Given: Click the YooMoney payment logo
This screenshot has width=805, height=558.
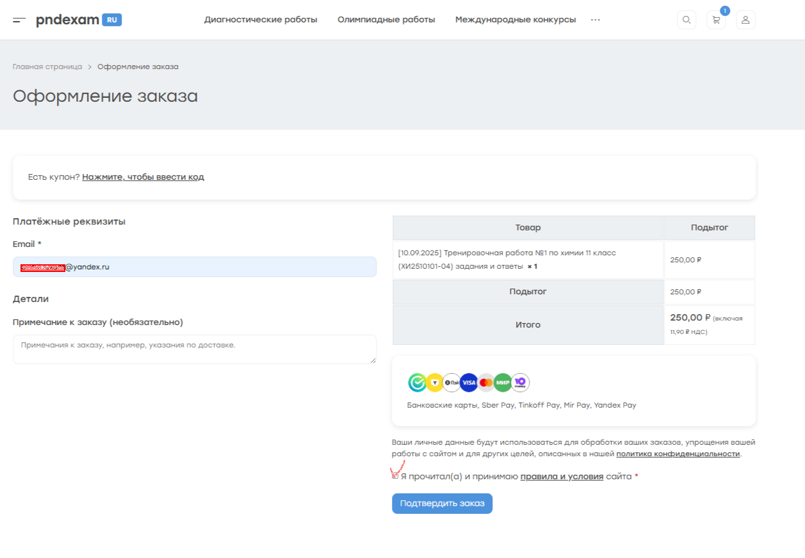Looking at the screenshot, I should (520, 383).
